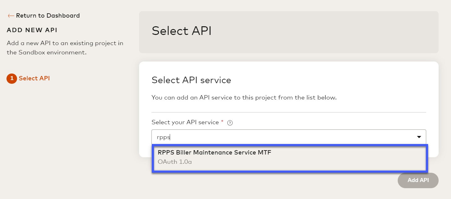This screenshot has height=199, width=451.
Task: Click the red required asterisk
Action: coord(222,122)
